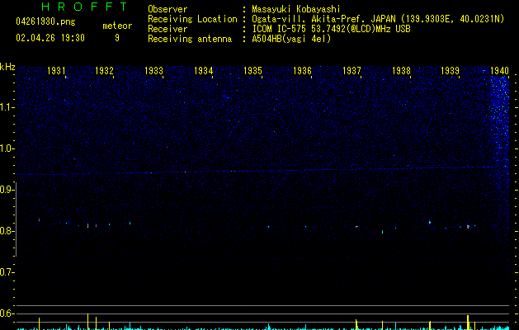Click the A504HB(yagi 4el) antenna text
Image resolution: width=519 pixels, height=330 pixels.
[x=291, y=39]
